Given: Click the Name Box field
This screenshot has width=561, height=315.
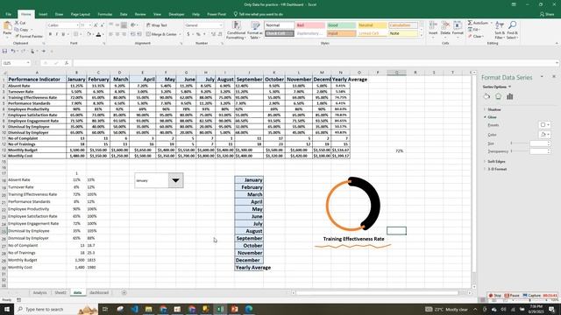Looking at the screenshot, I should click(16, 63).
